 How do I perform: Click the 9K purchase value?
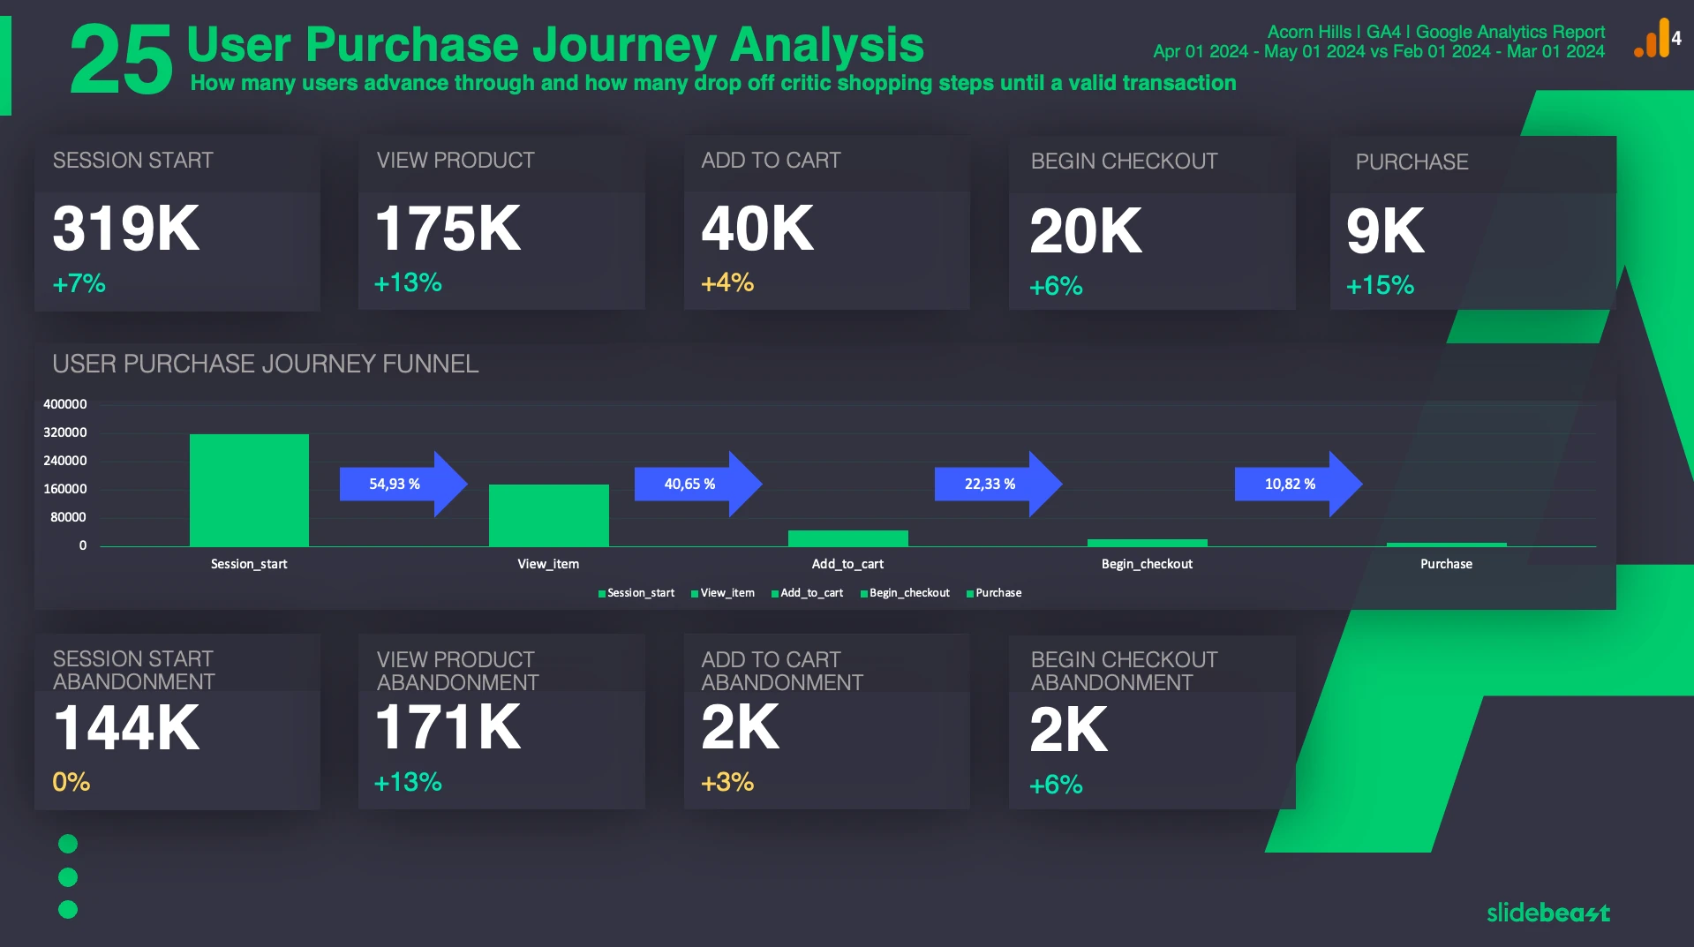pos(1385,231)
